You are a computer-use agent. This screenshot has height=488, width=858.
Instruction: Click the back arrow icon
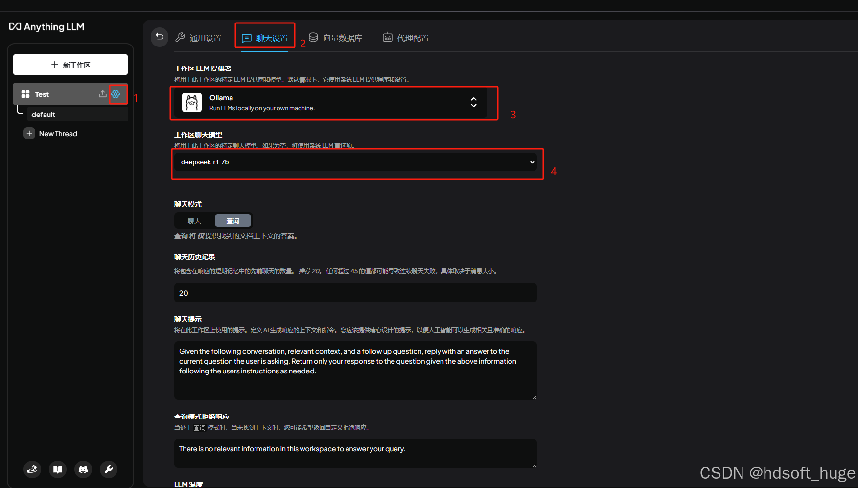point(160,37)
